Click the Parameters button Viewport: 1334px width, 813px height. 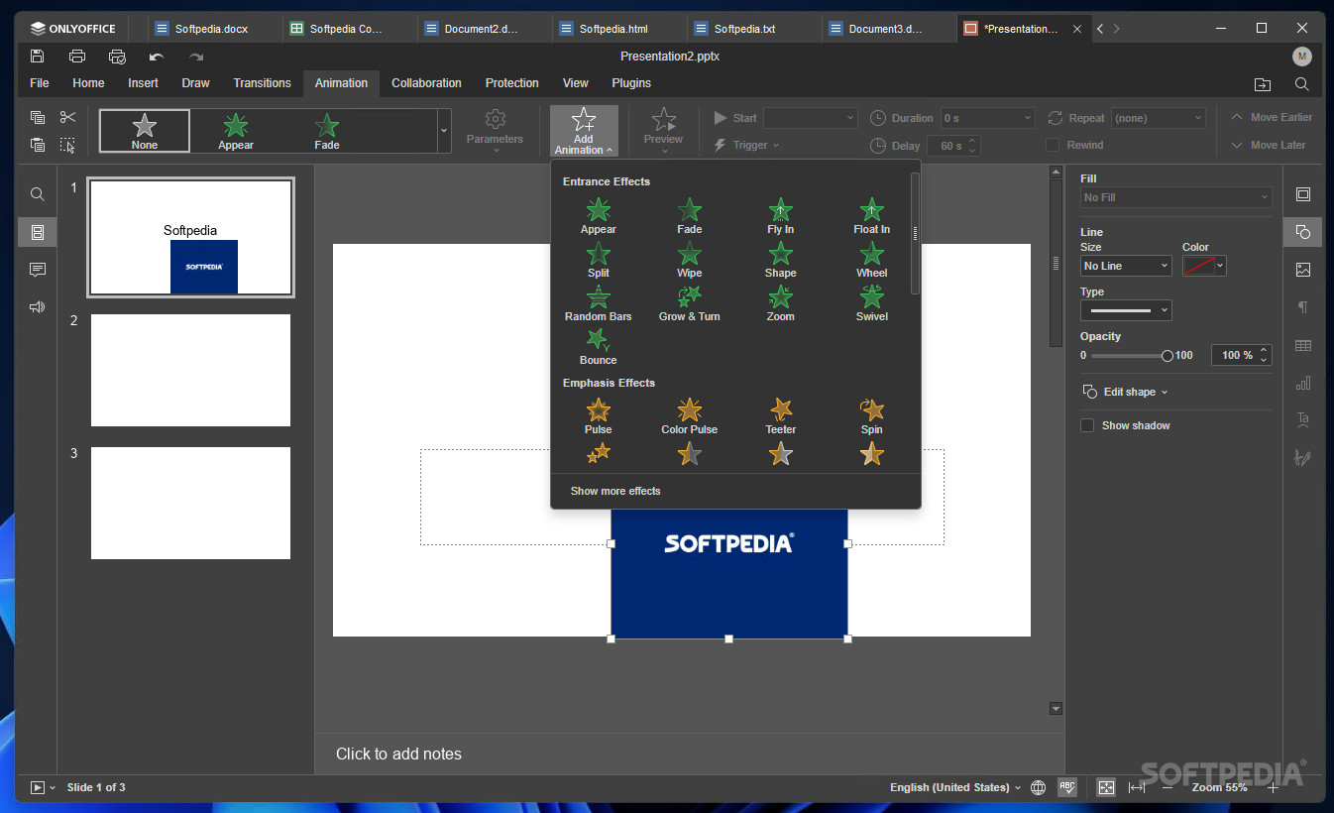point(495,131)
